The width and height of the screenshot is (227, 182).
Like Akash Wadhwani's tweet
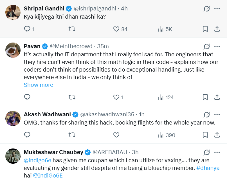click(x=116, y=135)
